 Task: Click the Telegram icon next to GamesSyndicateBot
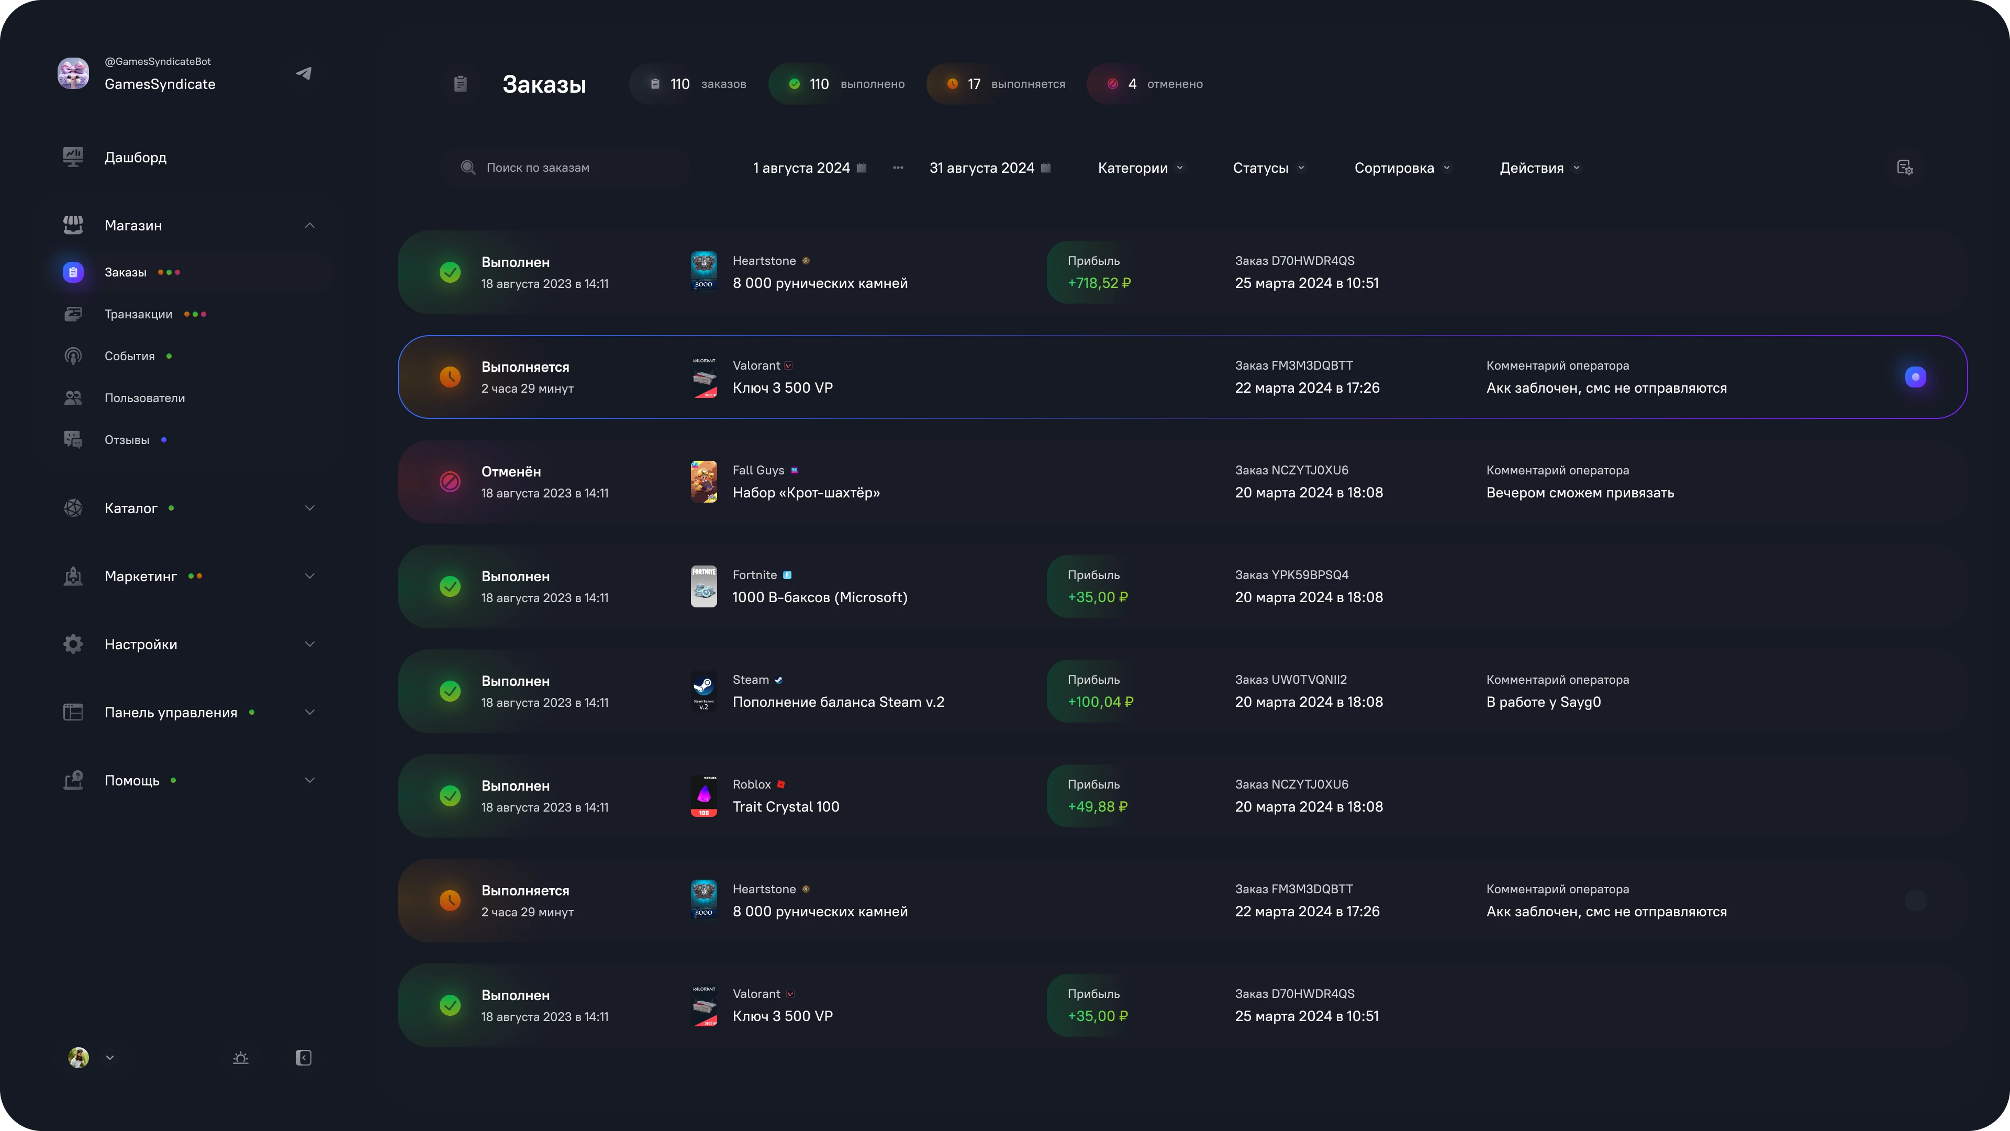point(304,73)
